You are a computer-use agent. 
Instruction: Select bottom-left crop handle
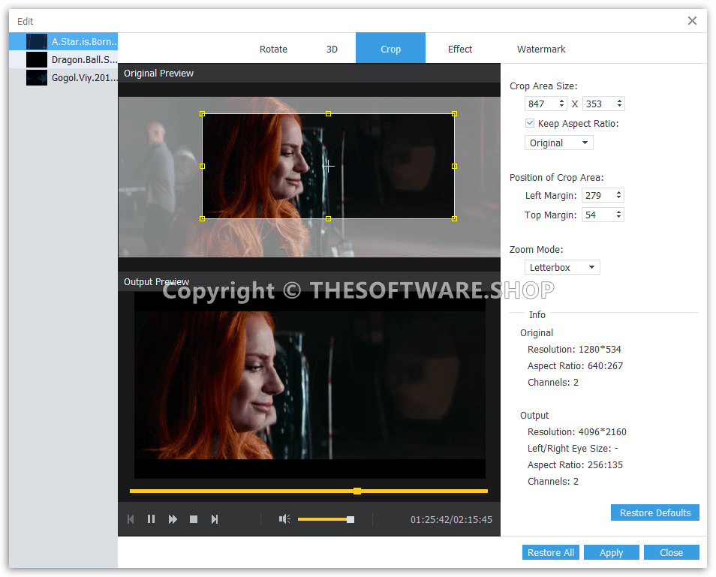[x=203, y=218]
